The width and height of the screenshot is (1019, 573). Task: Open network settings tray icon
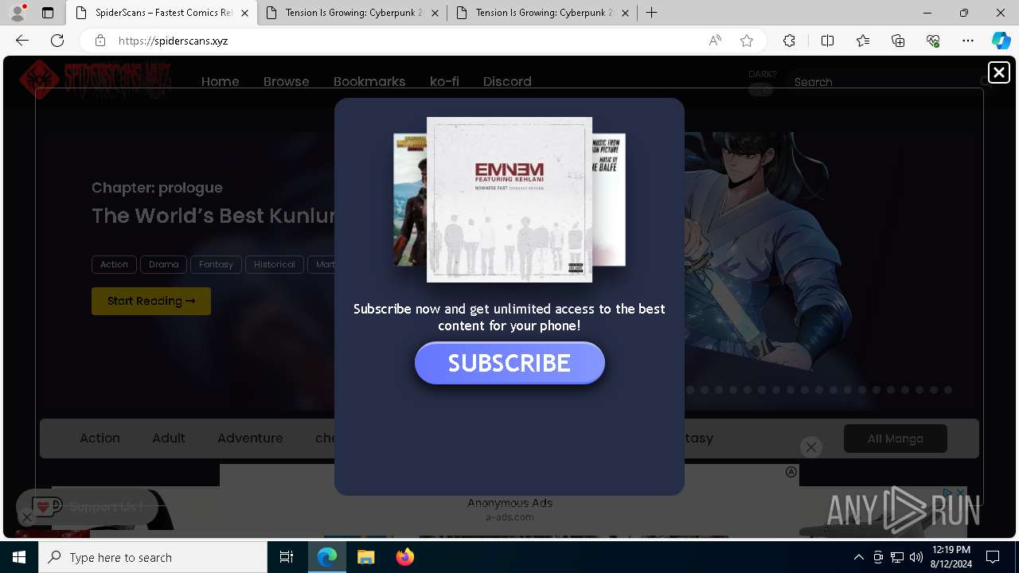click(x=896, y=557)
